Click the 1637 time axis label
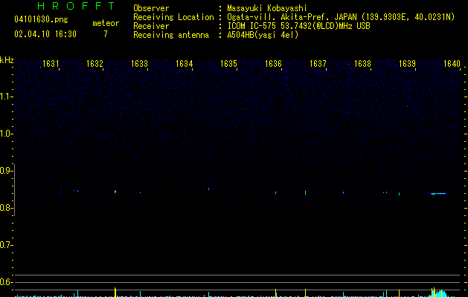Screen dimensions: 468x297 click(318, 64)
